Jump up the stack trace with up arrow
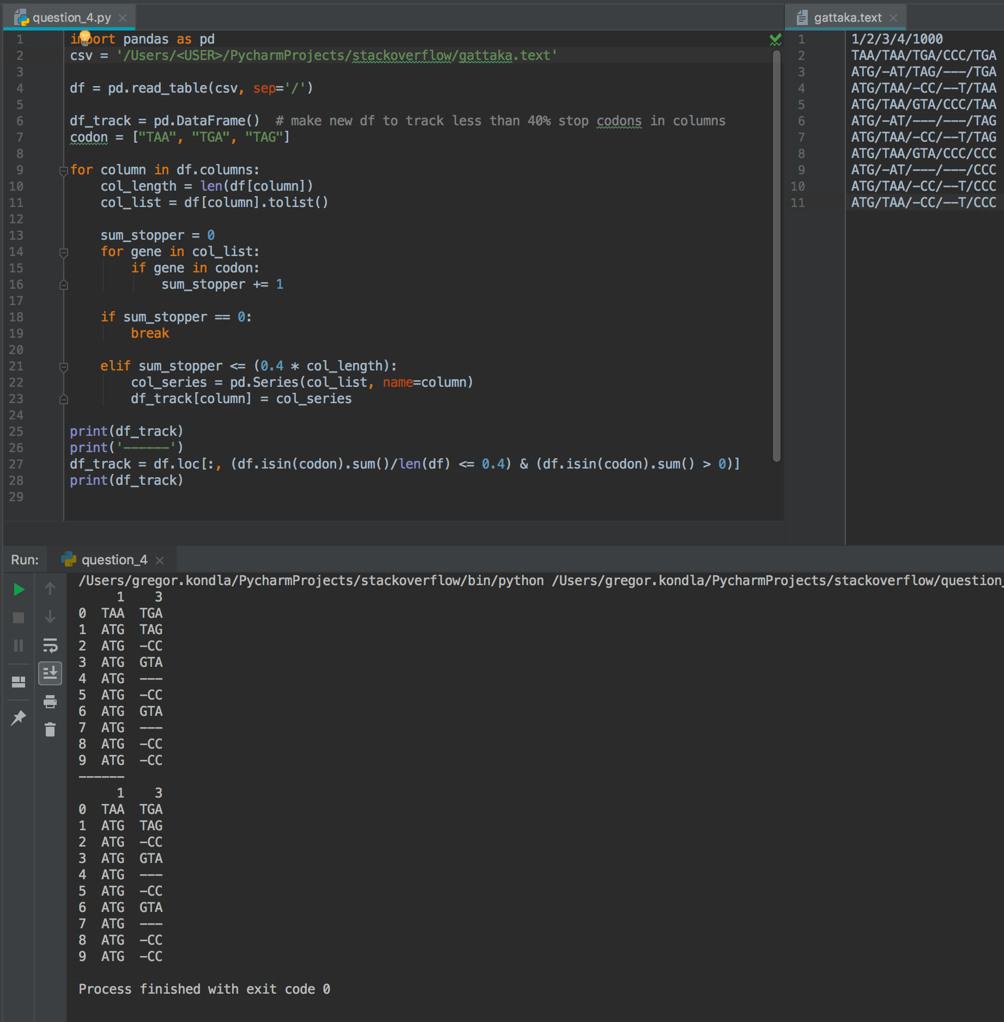This screenshot has width=1004, height=1022. coord(50,589)
